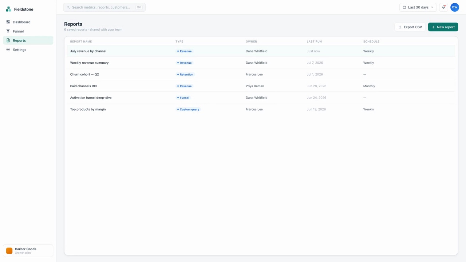Click Revenue tag on Weekly revenue summary
The width and height of the screenshot is (466, 262).
(184, 63)
